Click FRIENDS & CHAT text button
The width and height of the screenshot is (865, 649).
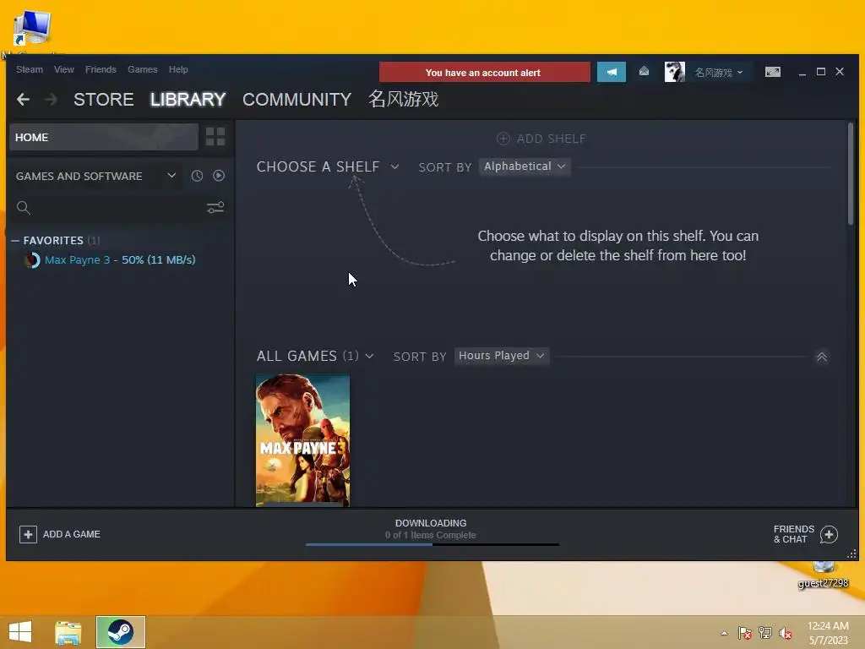coord(794,534)
